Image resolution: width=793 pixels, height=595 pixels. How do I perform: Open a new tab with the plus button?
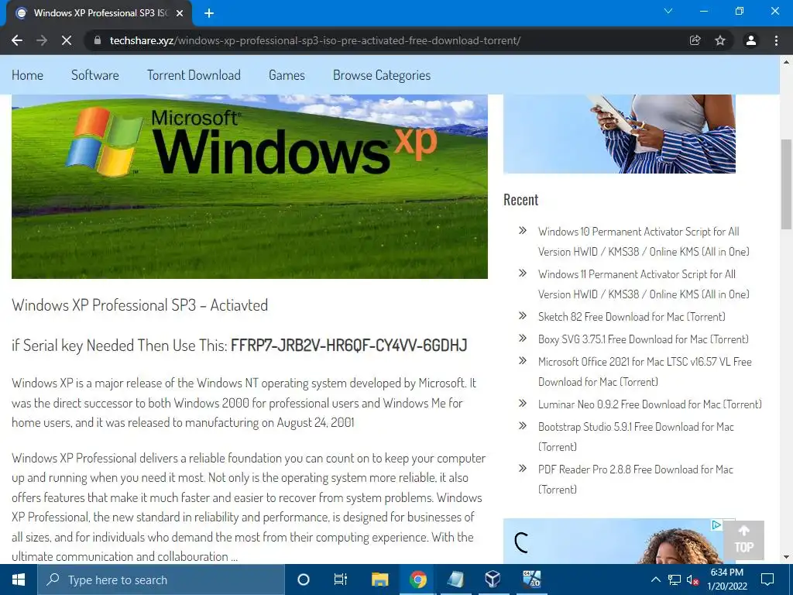tap(209, 13)
